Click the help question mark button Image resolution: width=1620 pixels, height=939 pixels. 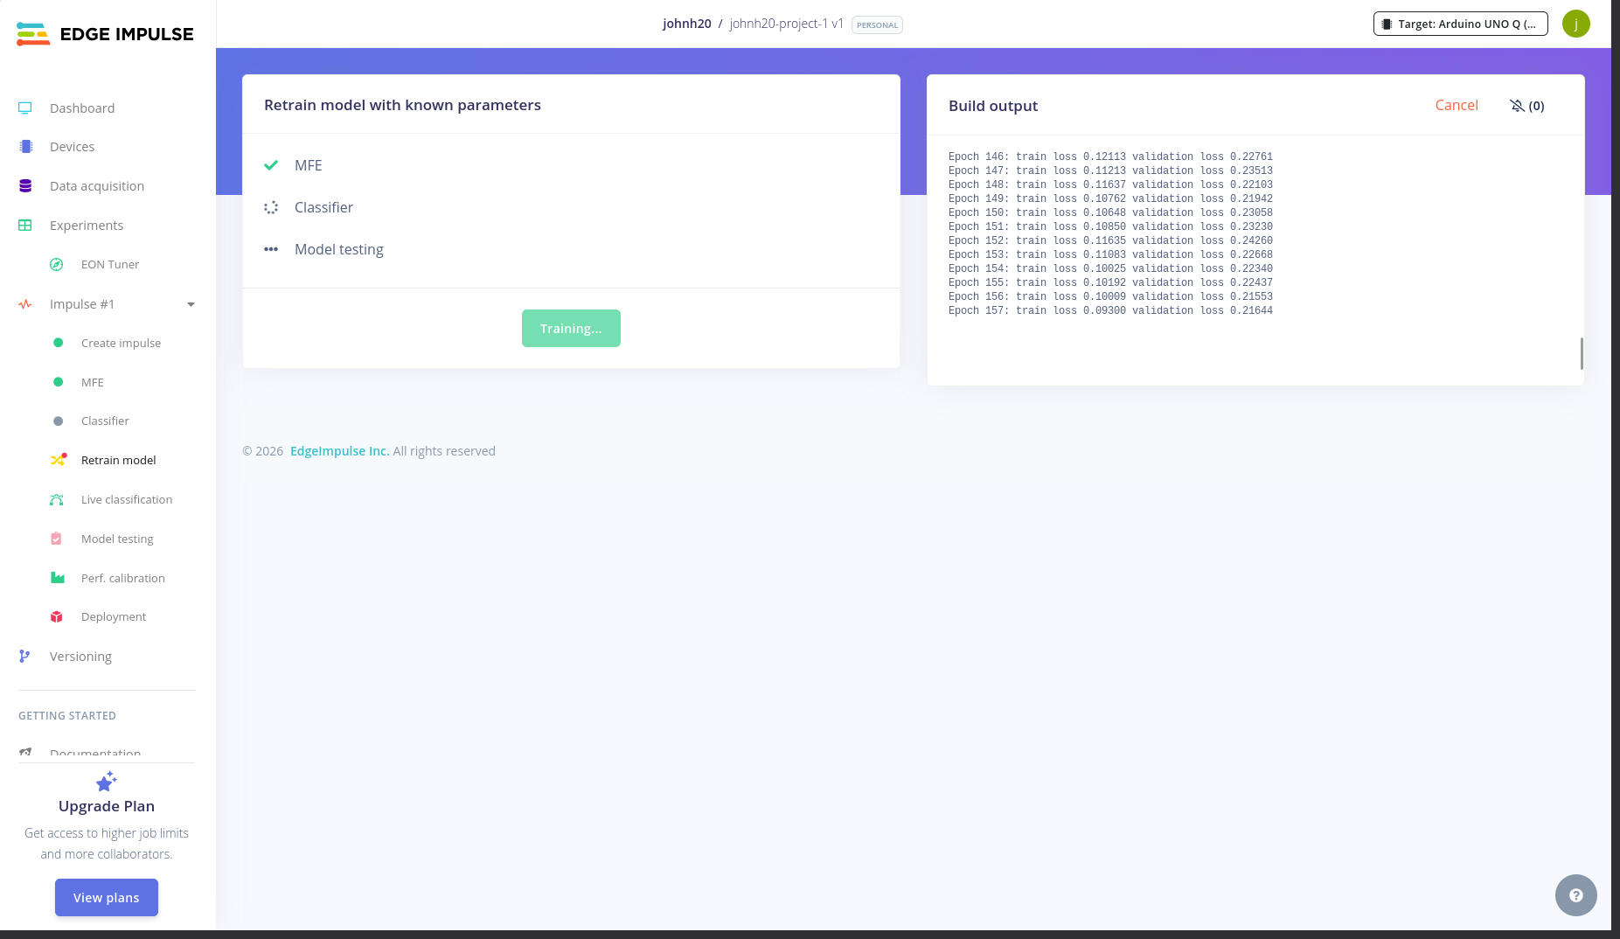point(1575,895)
